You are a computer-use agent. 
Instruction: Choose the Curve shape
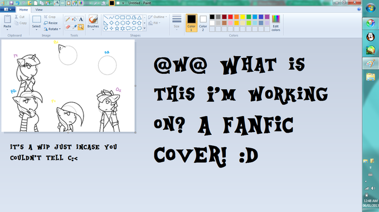(x=111, y=17)
